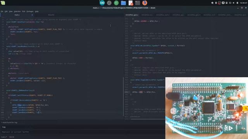Open the volume speaker tray icon
Image resolution: width=248 pixels, height=139 pixels.
tap(234, 3)
